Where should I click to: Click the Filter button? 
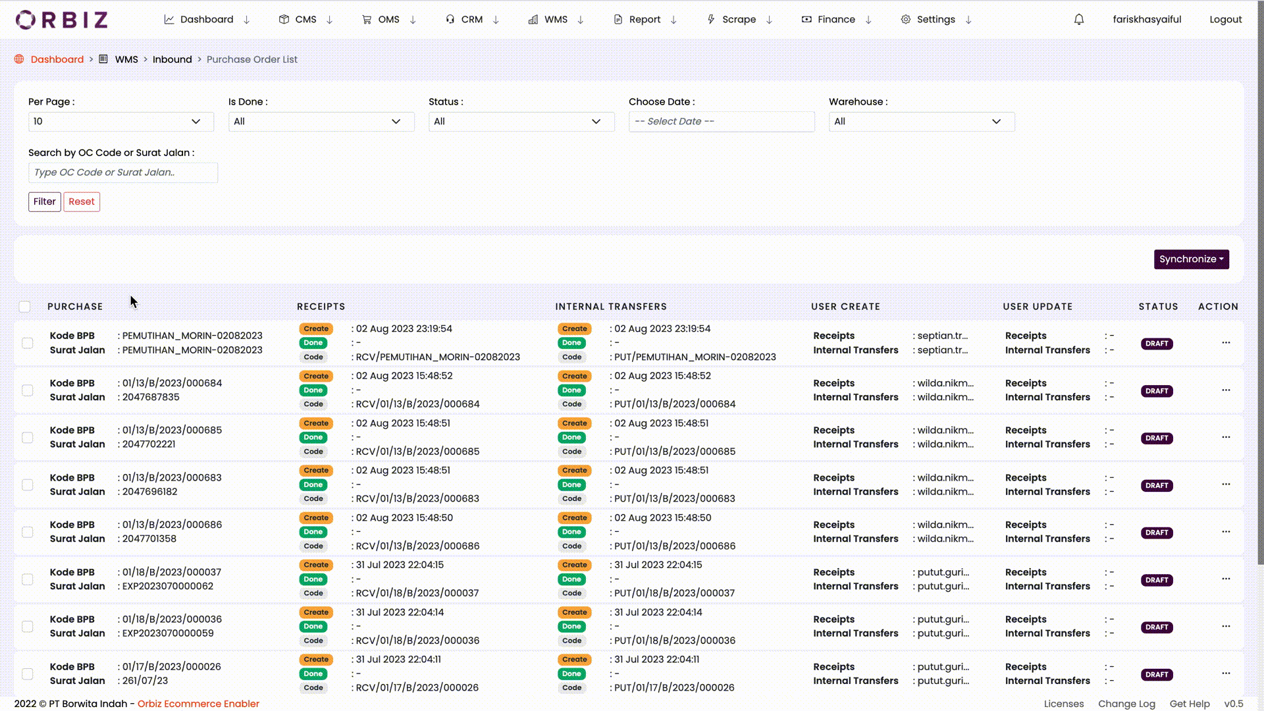[45, 202]
